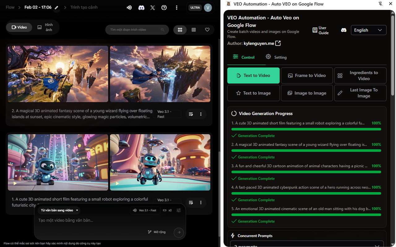Select the Last Image To Image mode
This screenshot has height=247, width=396.
[x=360, y=93]
